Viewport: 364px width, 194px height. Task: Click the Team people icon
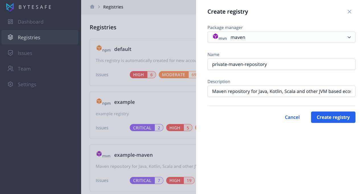[11, 69]
